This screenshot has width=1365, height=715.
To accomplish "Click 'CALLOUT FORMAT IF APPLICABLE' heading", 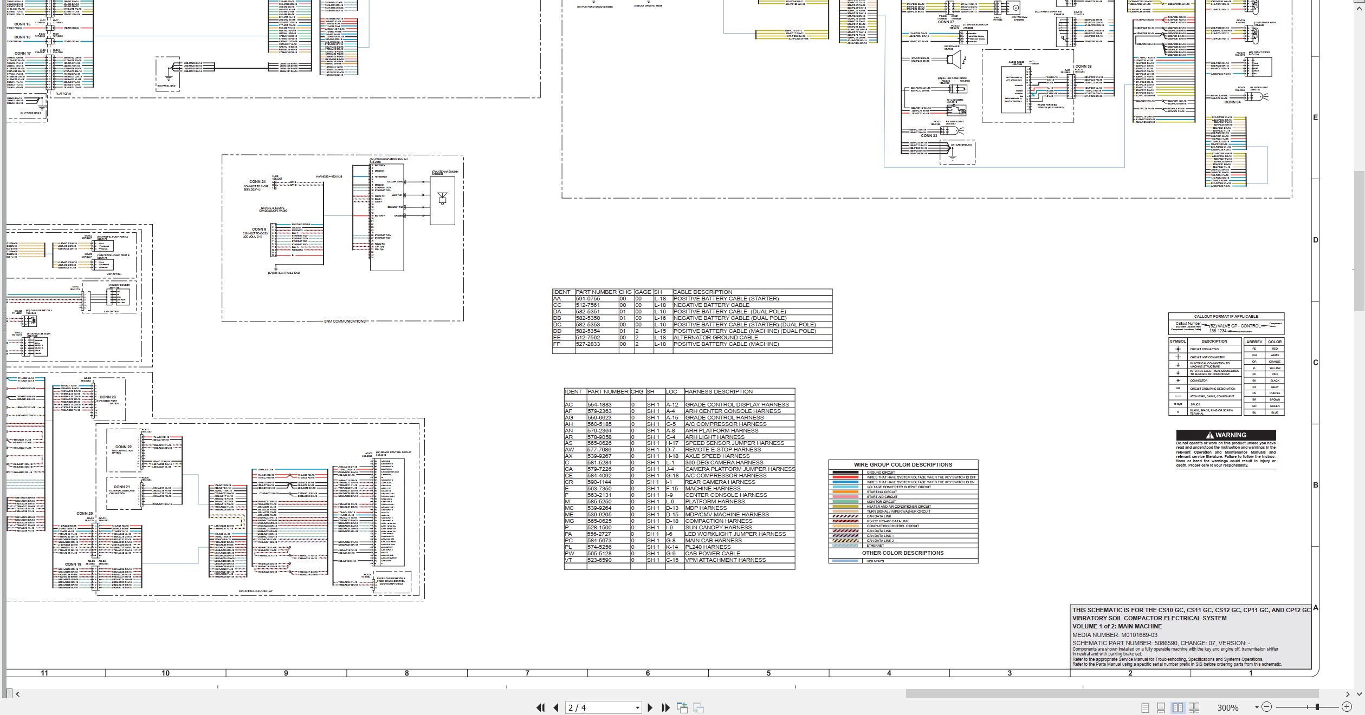I will [x=1226, y=317].
